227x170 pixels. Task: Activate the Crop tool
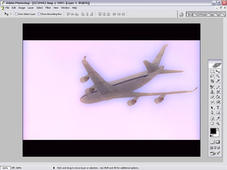212,81
